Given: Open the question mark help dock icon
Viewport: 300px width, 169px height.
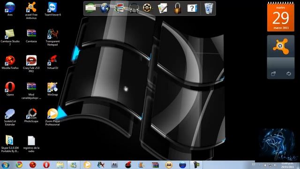Looking at the screenshot, I should click(x=192, y=8).
